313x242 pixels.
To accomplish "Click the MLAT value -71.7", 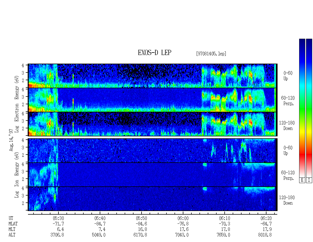I will tap(58, 224).
